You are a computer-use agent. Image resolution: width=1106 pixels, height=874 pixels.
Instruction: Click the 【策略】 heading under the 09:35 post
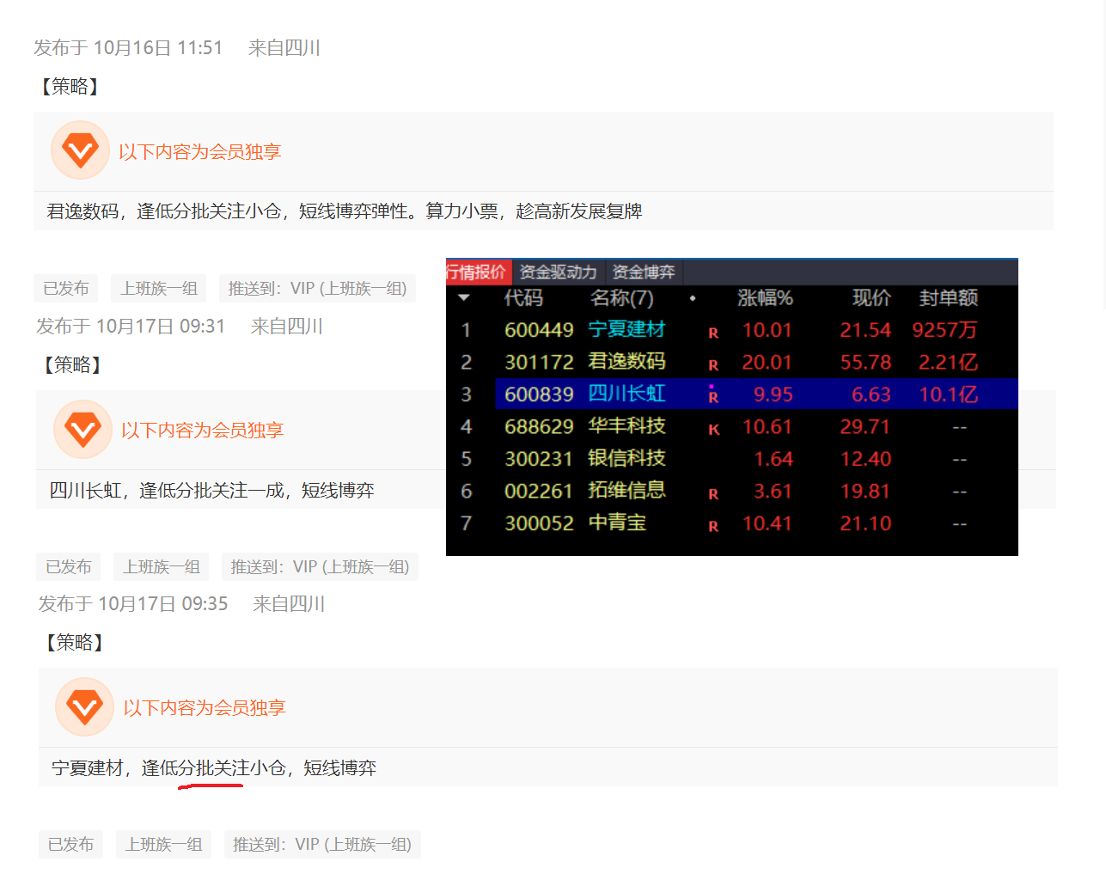[75, 643]
